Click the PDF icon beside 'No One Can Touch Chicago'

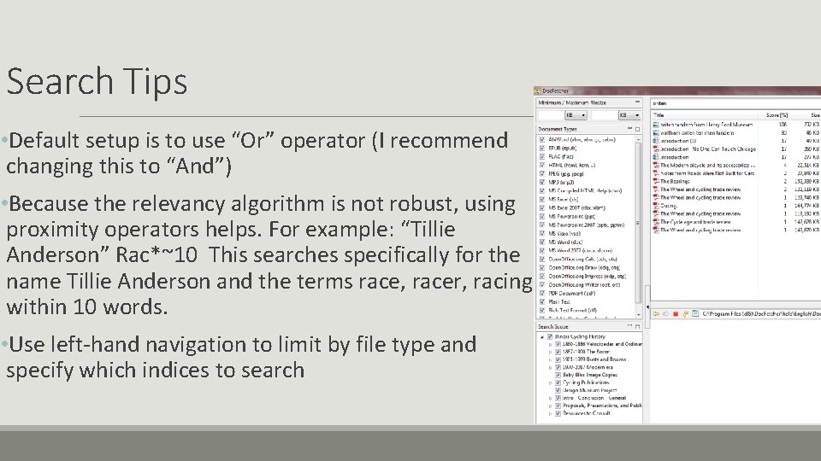click(x=656, y=149)
